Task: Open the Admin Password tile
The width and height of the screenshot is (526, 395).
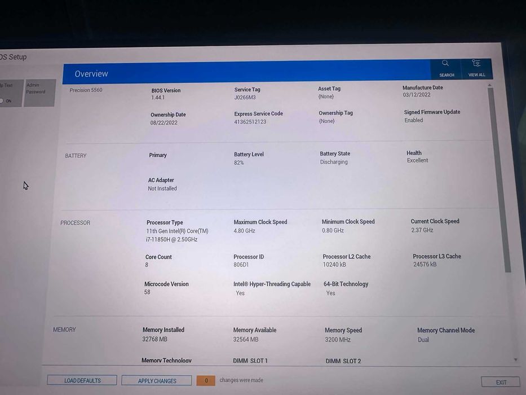Action: [x=39, y=93]
